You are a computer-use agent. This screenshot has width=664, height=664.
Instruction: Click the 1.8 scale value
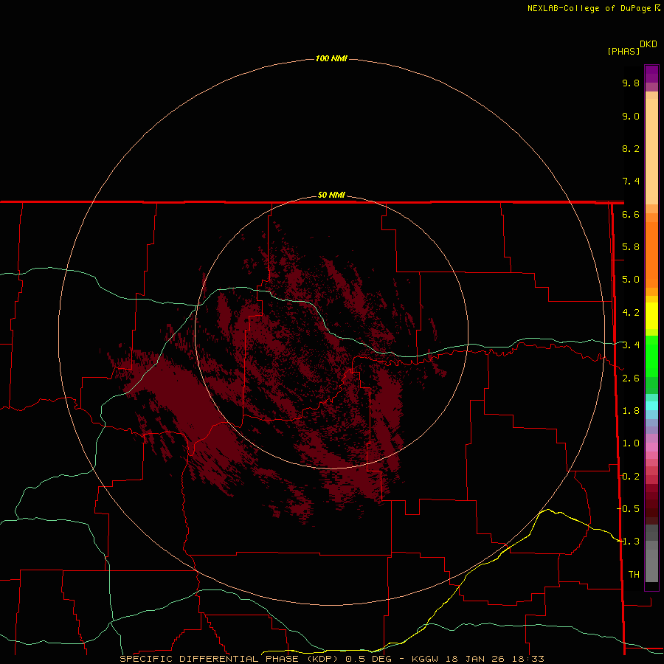point(631,411)
